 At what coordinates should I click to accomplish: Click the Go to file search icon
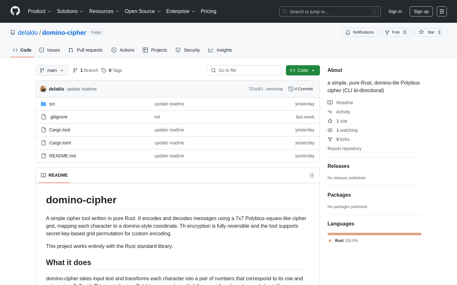coord(214,70)
